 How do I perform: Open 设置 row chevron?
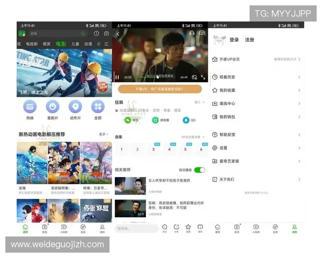tap(299, 148)
